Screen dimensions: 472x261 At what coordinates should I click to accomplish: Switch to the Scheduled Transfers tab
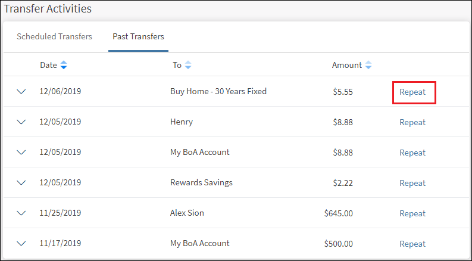pyautogui.click(x=54, y=37)
